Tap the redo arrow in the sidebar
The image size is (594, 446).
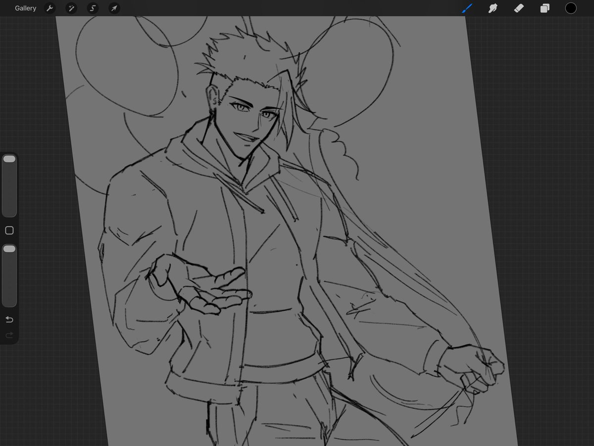click(x=9, y=335)
